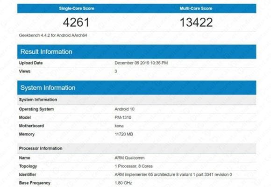Screen dimensions: 271x187
Task: Click the PM-1310 model value
Action: [x=123, y=117]
